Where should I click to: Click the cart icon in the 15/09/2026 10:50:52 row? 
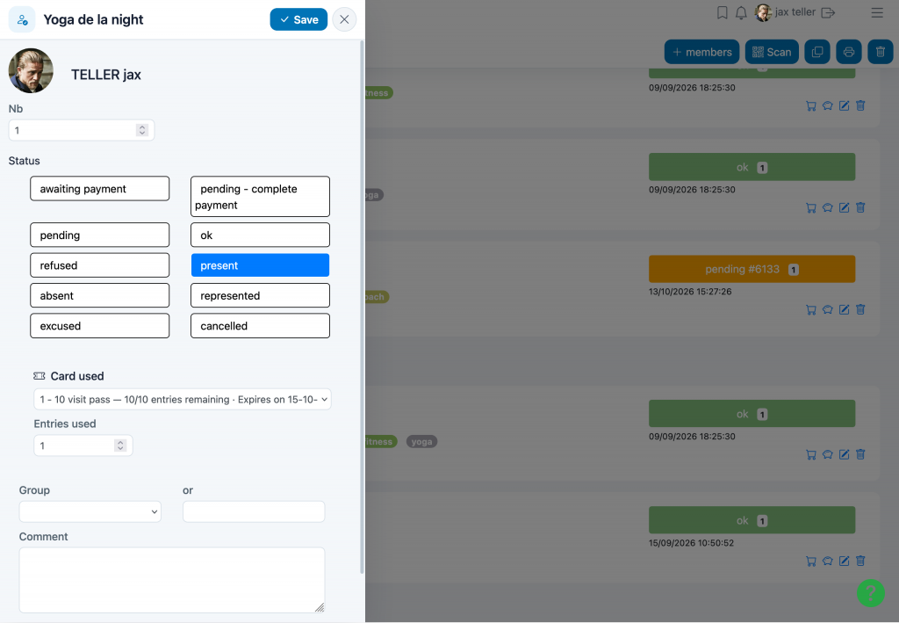pyautogui.click(x=810, y=561)
